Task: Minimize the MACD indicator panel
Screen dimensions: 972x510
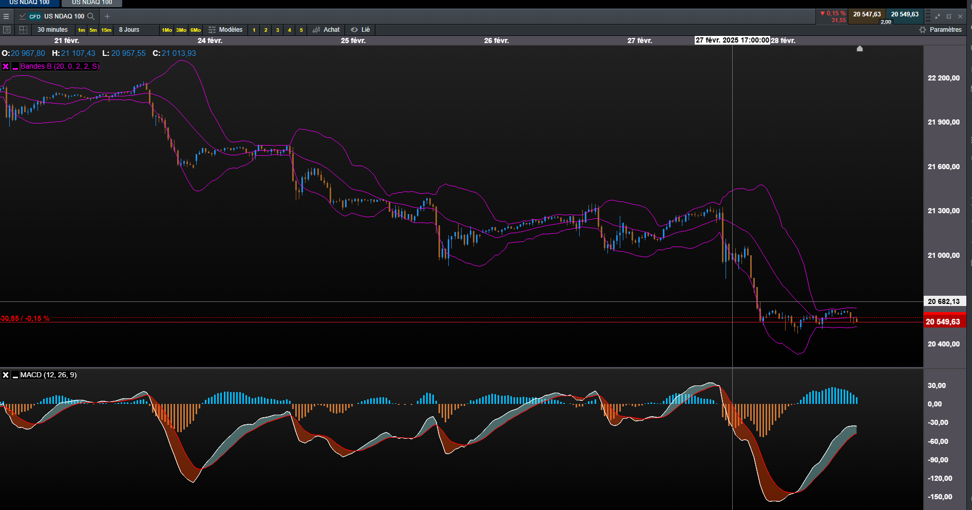Action: tap(15, 375)
